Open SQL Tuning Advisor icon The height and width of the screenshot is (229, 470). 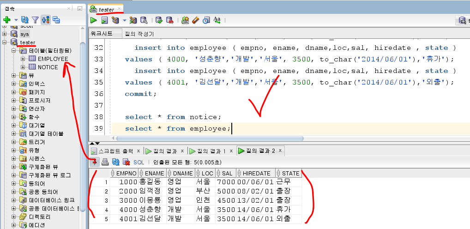pyautogui.click(x=144, y=20)
